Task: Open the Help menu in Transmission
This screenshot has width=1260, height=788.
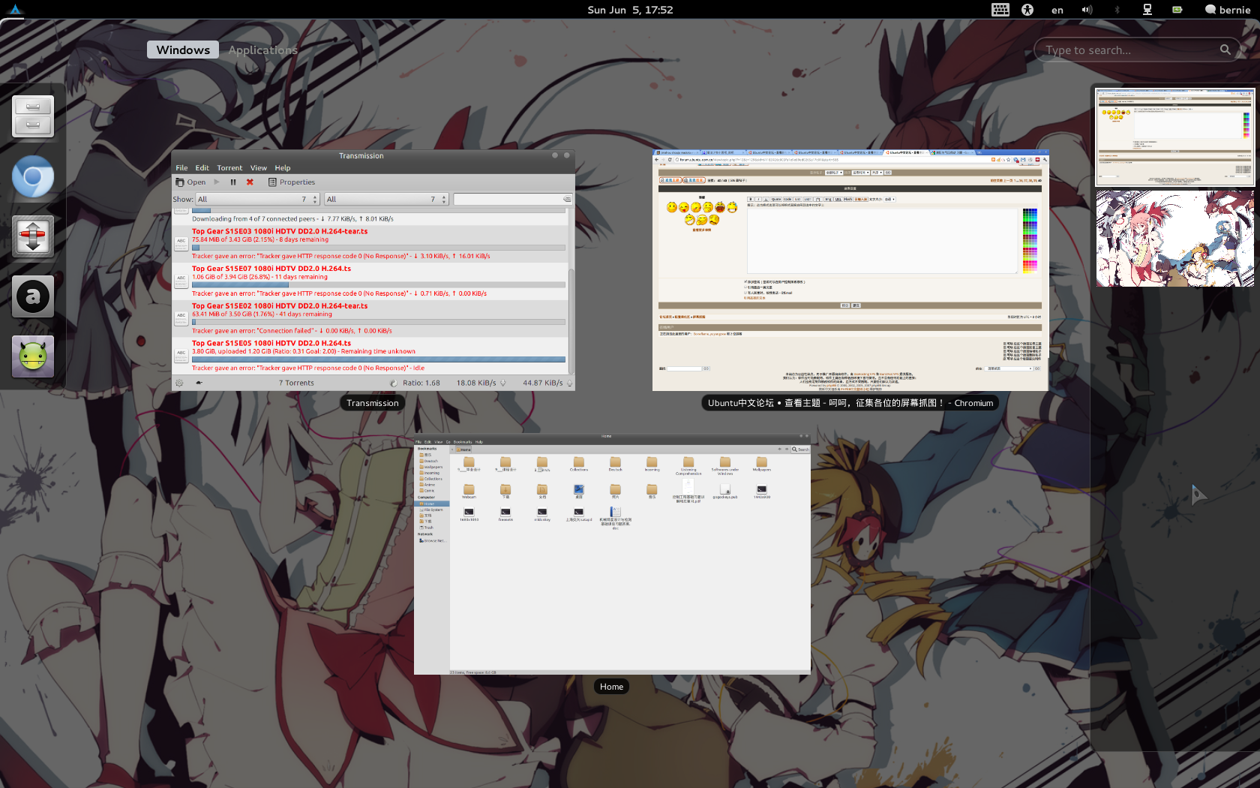Action: point(283,167)
